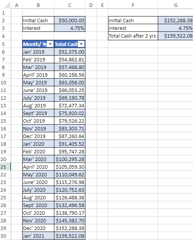The height and width of the screenshot is (240, 193).
Task: Open the Total Cash filter dropdown
Action: [81, 44]
